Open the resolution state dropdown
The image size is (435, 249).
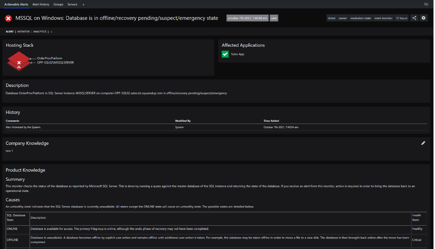point(360,18)
